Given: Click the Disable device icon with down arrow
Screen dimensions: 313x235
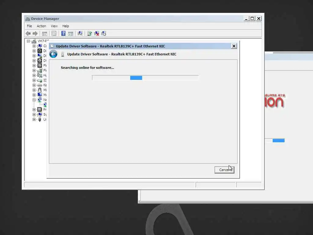Looking at the screenshot, I should click(x=104, y=34).
